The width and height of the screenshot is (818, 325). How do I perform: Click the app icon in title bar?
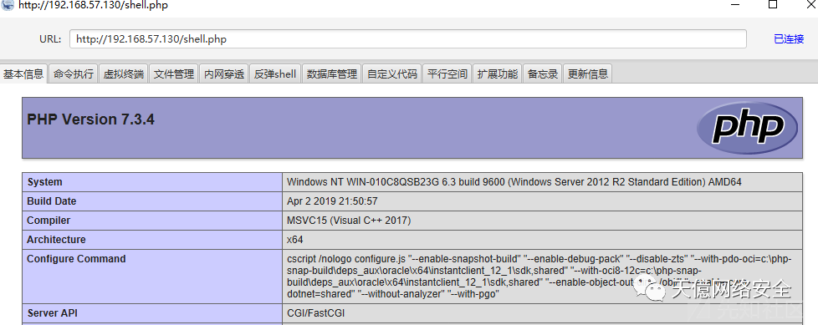8,5
